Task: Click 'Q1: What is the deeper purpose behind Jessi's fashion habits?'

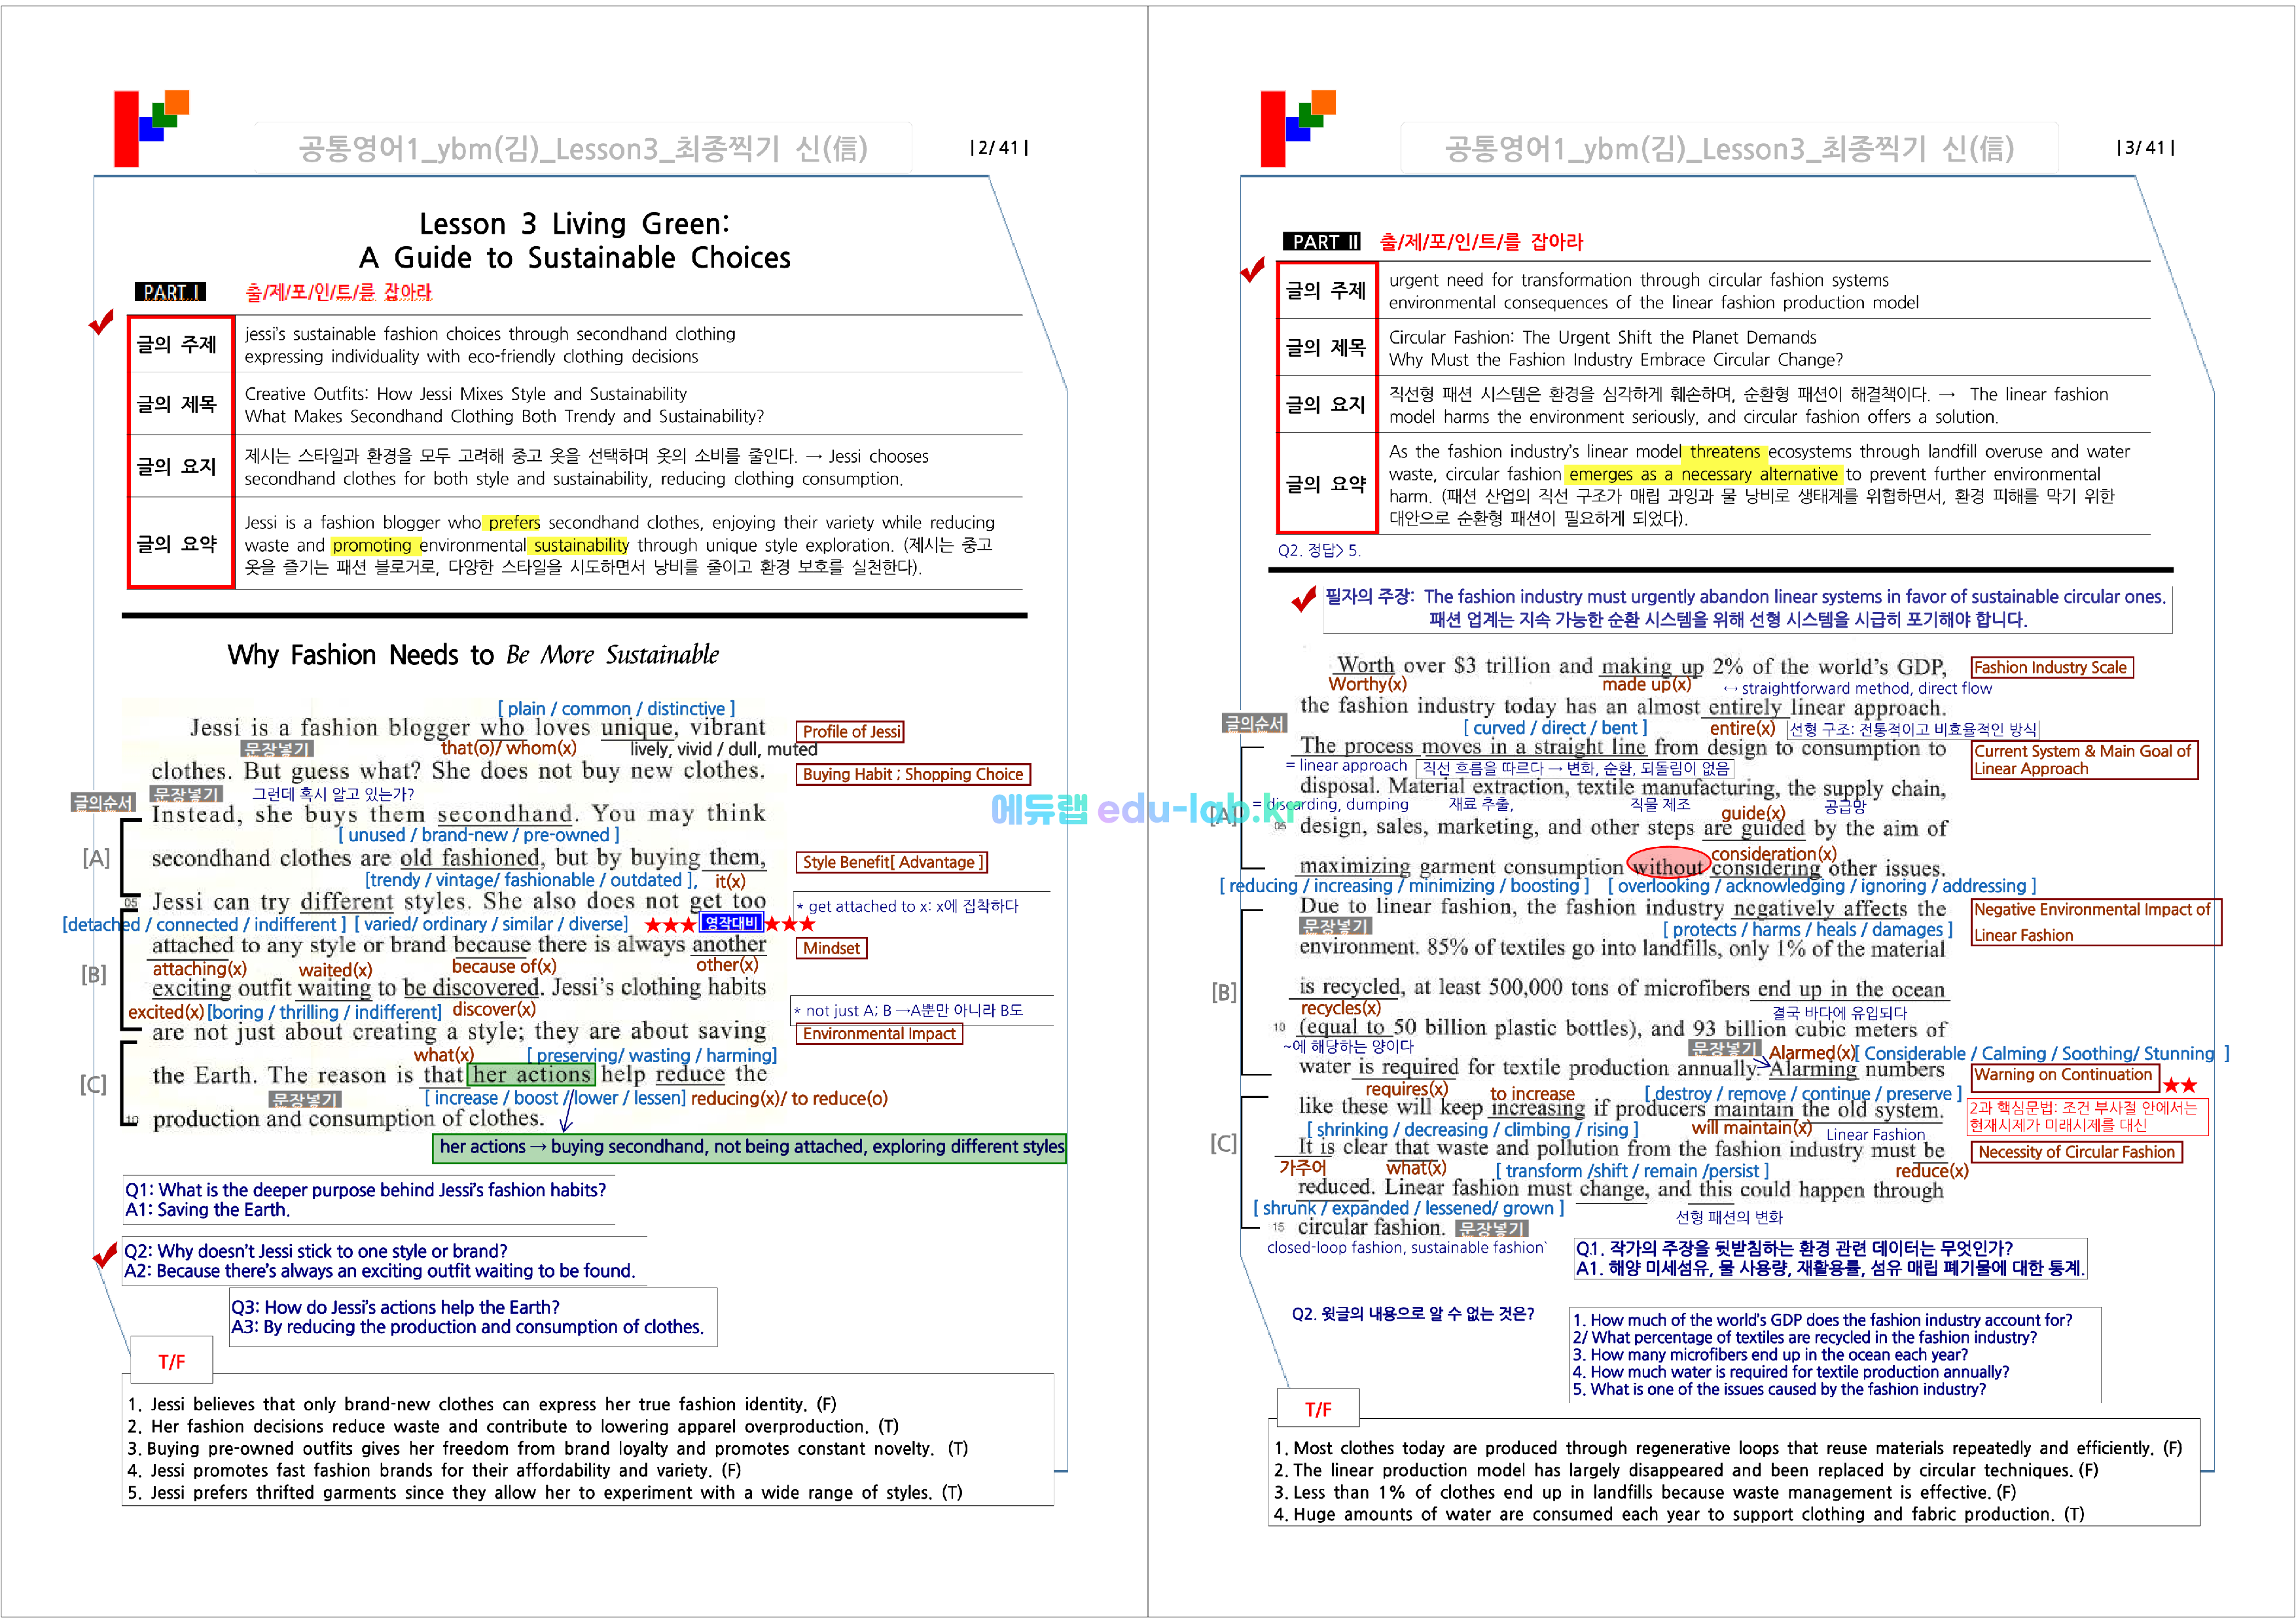Action: tap(366, 1191)
